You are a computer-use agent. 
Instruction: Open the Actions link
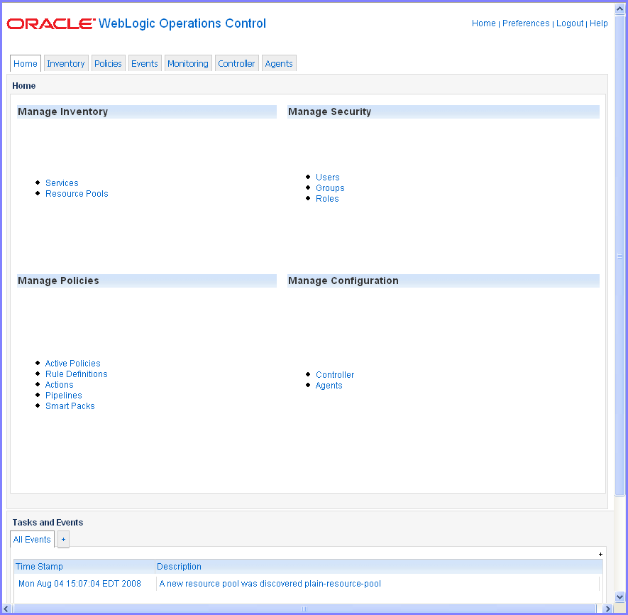click(x=60, y=384)
